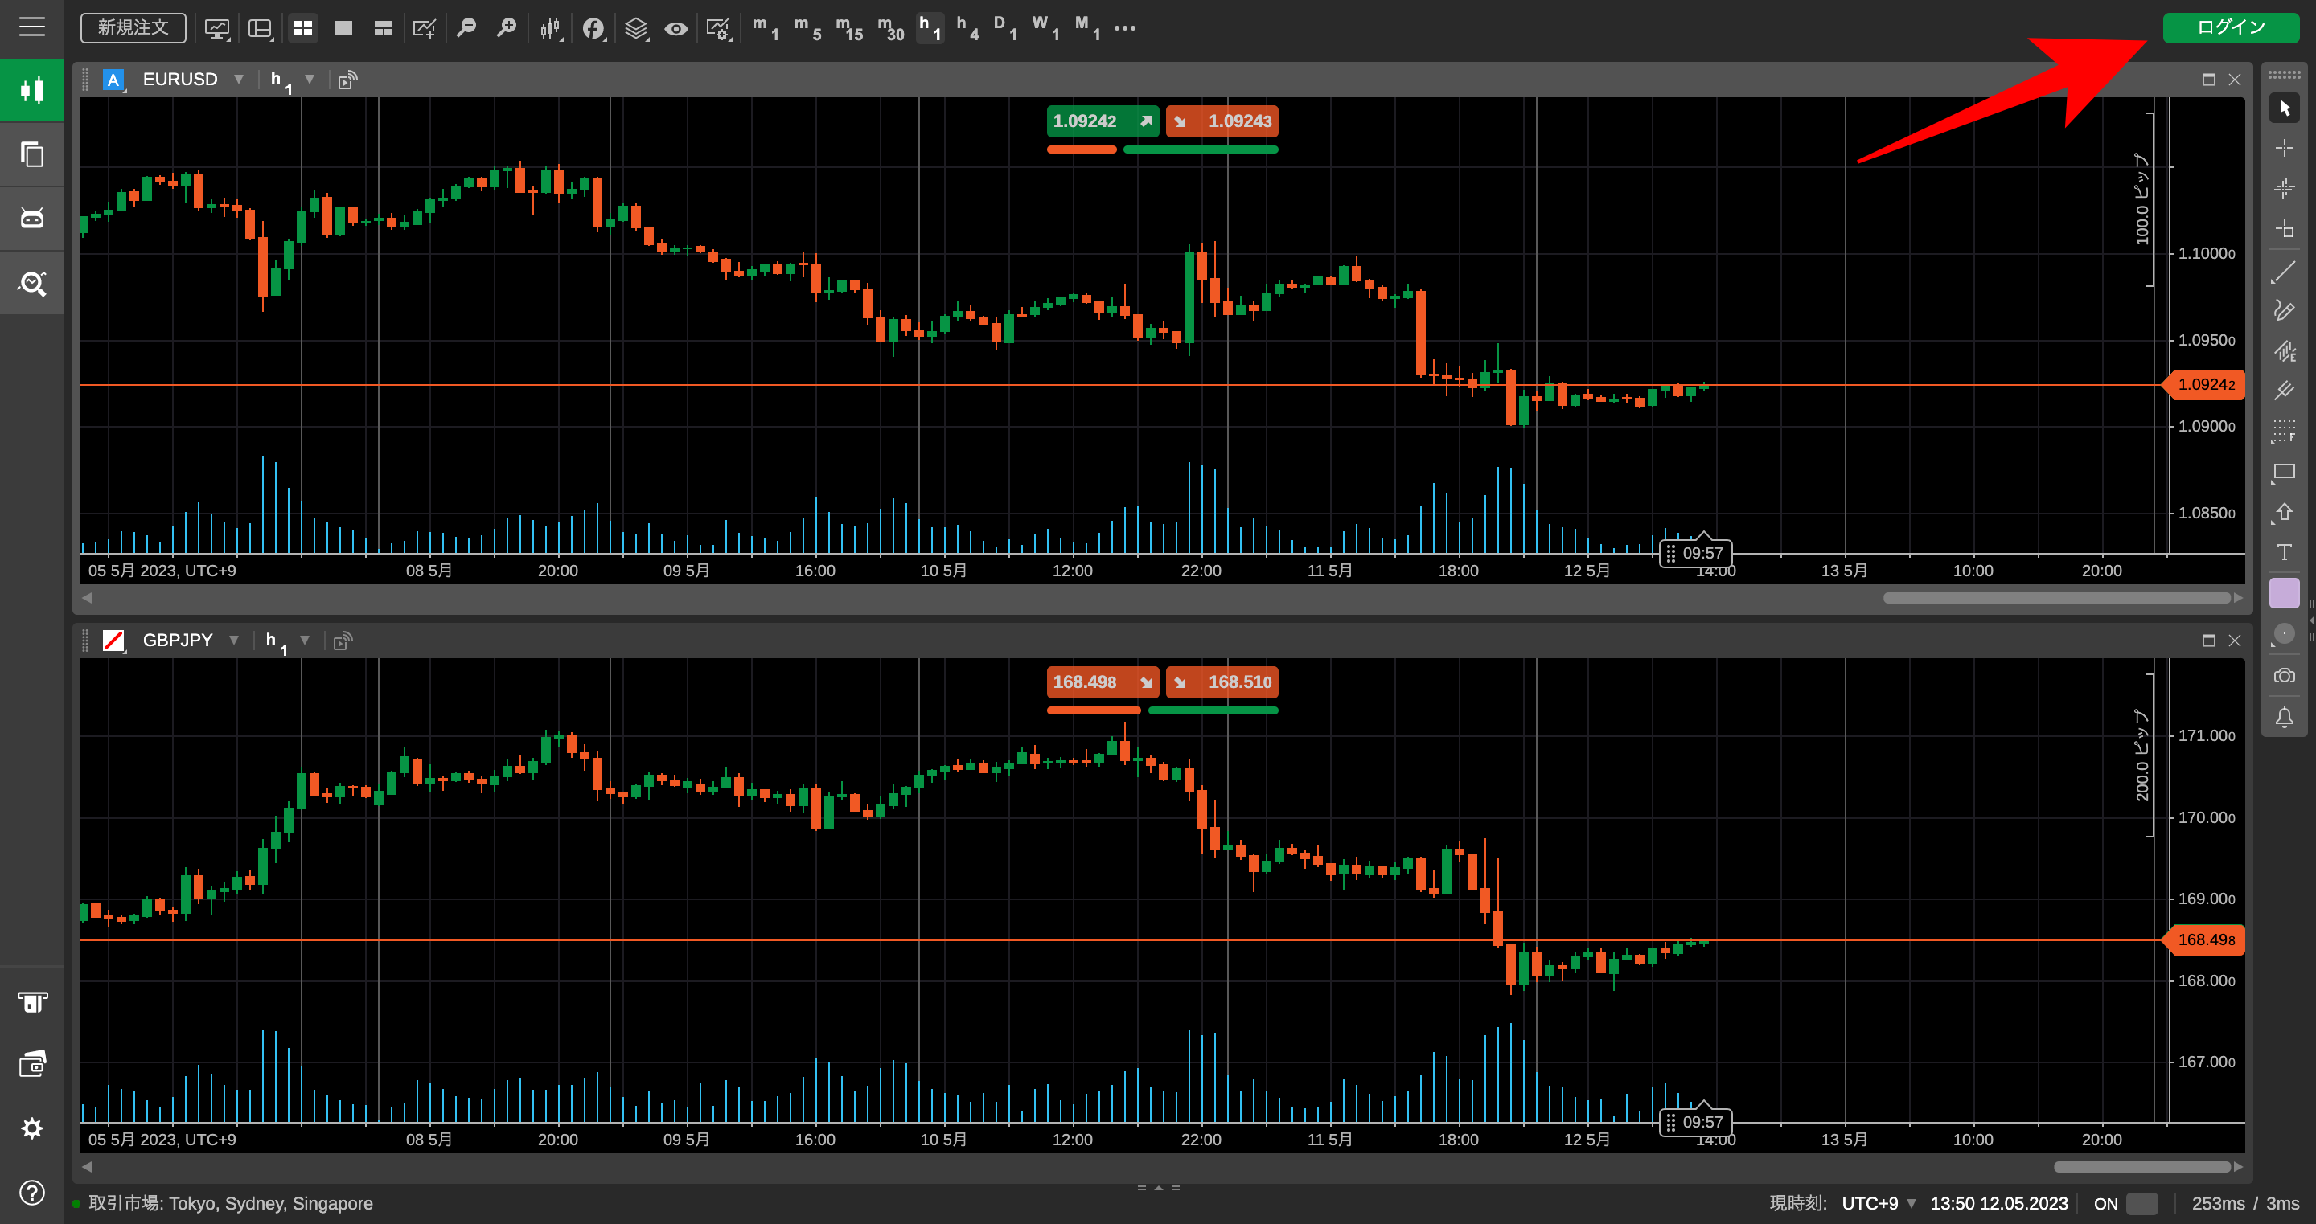
Task: Toggle the eye visibility icon in toolbar
Action: click(x=676, y=29)
